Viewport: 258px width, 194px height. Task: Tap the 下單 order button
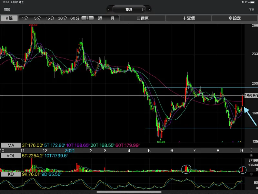click(252, 10)
